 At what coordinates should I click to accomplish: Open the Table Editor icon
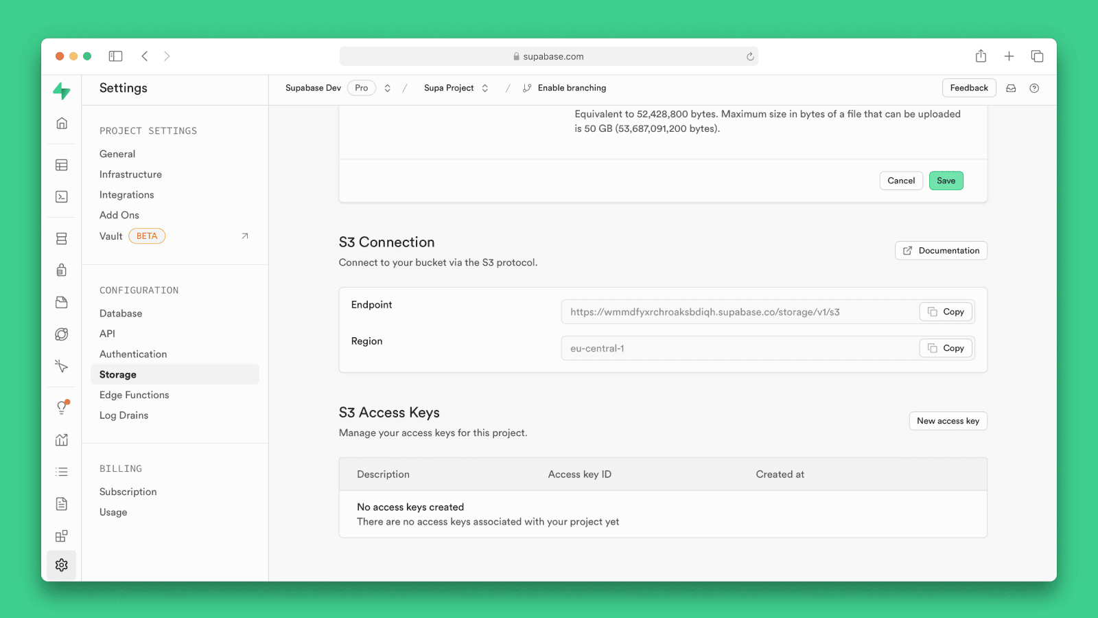coord(62,165)
